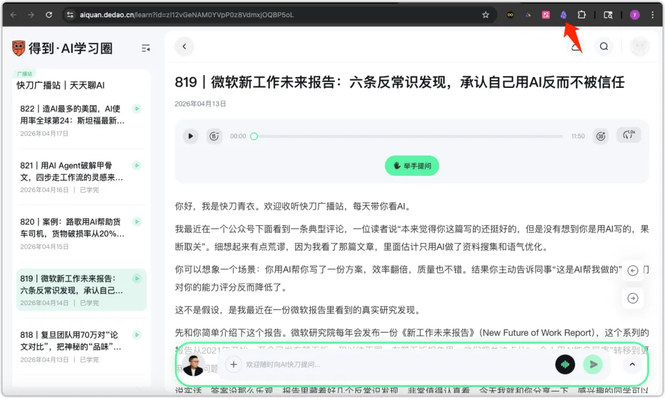The height and width of the screenshot is (398, 665).
Task: Open the Chrome three-dot menu
Action: point(652,15)
